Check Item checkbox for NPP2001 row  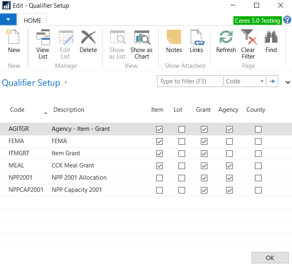tap(159, 178)
